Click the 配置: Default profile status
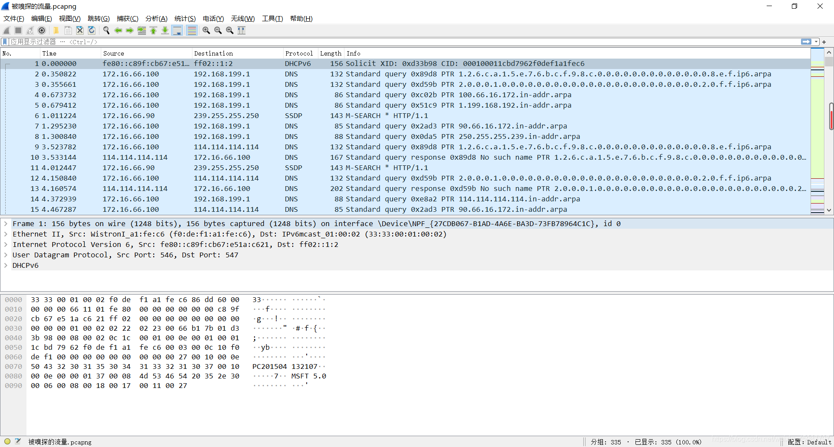This screenshot has height=447, width=834. coord(809,442)
